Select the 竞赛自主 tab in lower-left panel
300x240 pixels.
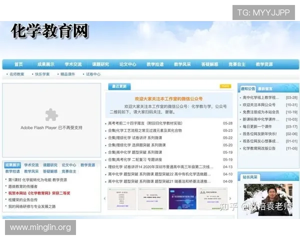point(69,171)
